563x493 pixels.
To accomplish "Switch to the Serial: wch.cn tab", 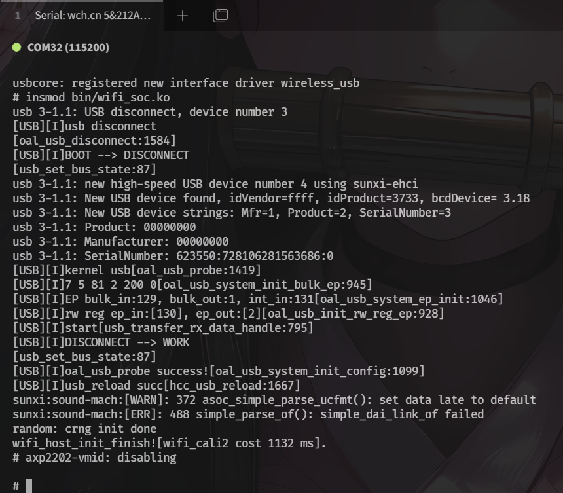I will coord(93,16).
